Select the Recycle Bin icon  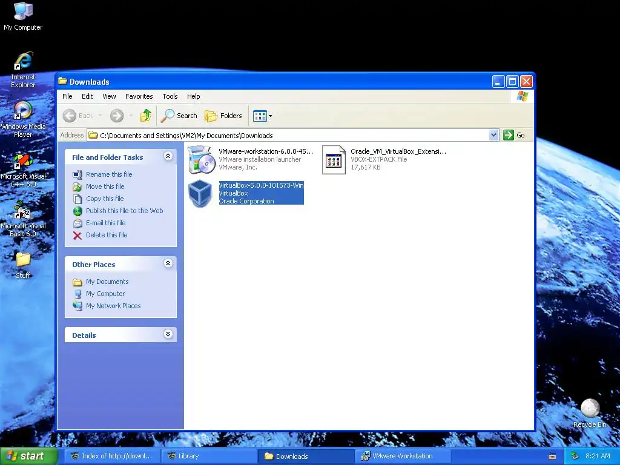(590, 413)
